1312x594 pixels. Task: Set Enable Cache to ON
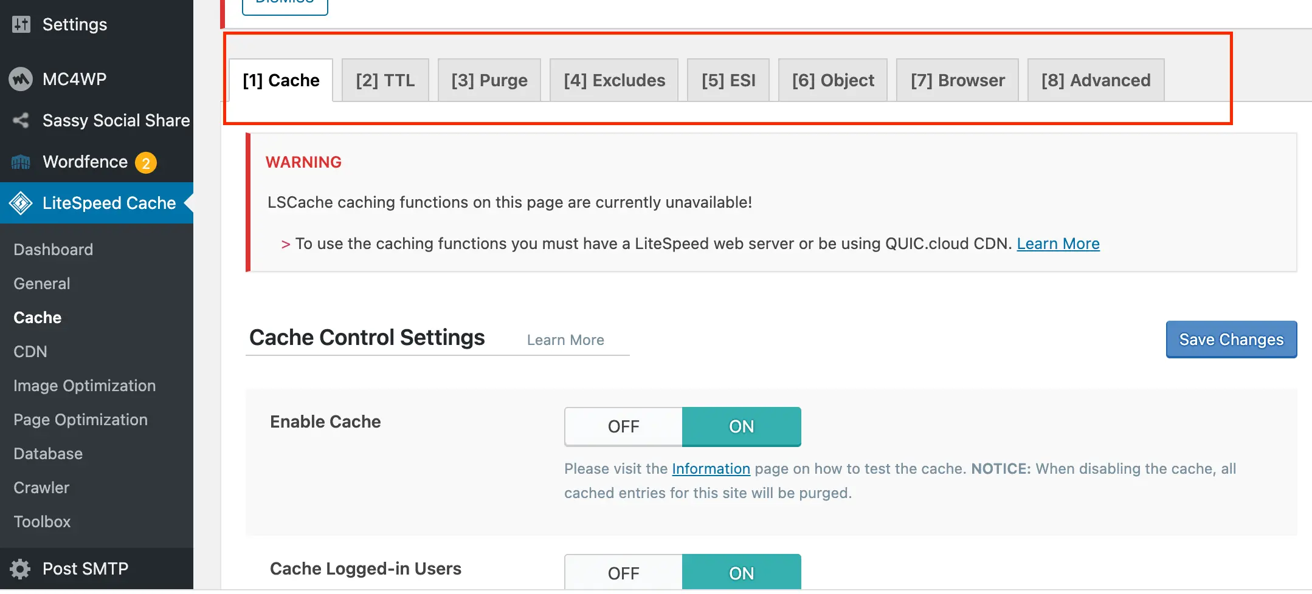[742, 426]
